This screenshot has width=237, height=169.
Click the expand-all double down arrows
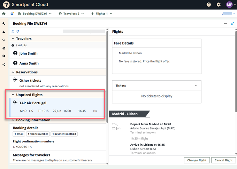(x=18, y=31)
